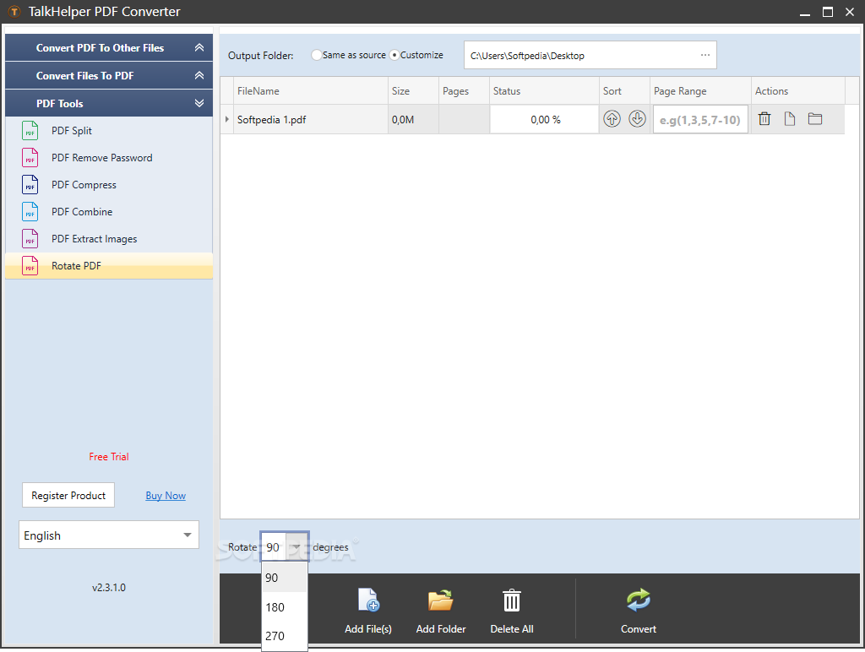Click the Size column header

click(413, 91)
